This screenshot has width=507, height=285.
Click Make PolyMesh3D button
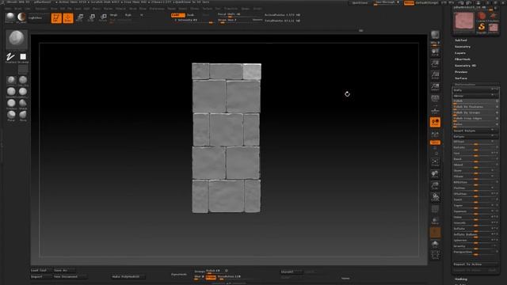[x=128, y=276]
